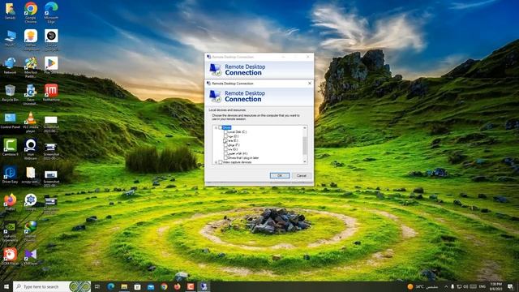Image resolution: width=519 pixels, height=292 pixels.
Task: Click the device list scroll-up arrow
Action: tap(305, 128)
